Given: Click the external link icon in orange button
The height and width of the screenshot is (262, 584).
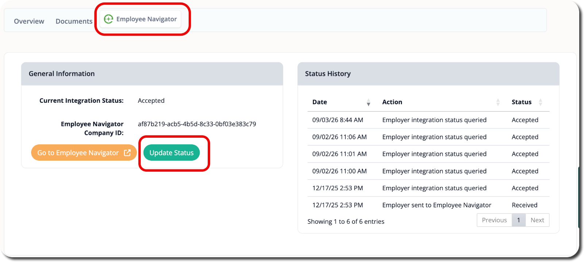Looking at the screenshot, I should pos(127,153).
